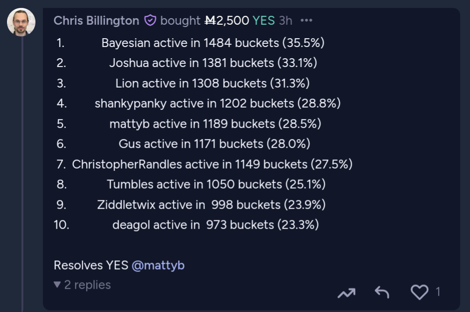Viewport: 470px width, 312px height.
Task: Select the Joshua active in 1381 buckets line
Action: click(213, 63)
